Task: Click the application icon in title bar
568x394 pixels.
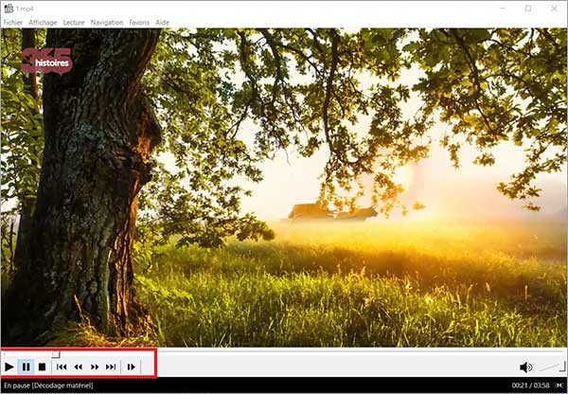Action: [9, 8]
